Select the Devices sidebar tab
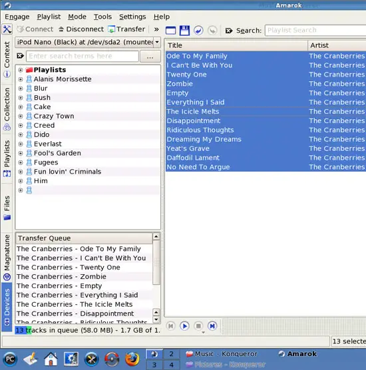 (x=7, y=307)
